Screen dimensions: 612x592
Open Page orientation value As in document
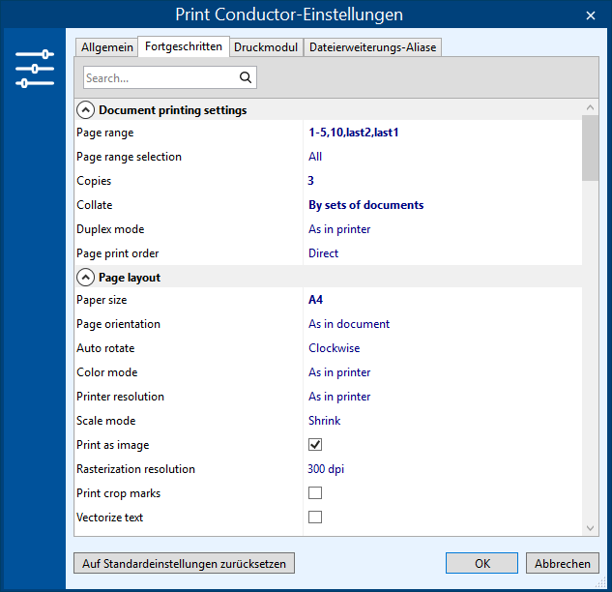click(x=349, y=324)
